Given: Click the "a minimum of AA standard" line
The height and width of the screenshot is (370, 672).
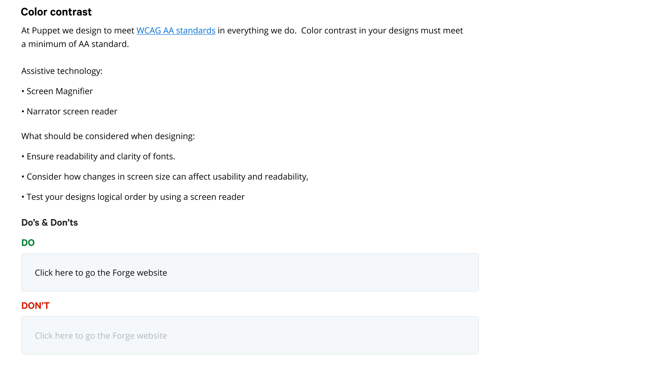Looking at the screenshot, I should pos(75,44).
